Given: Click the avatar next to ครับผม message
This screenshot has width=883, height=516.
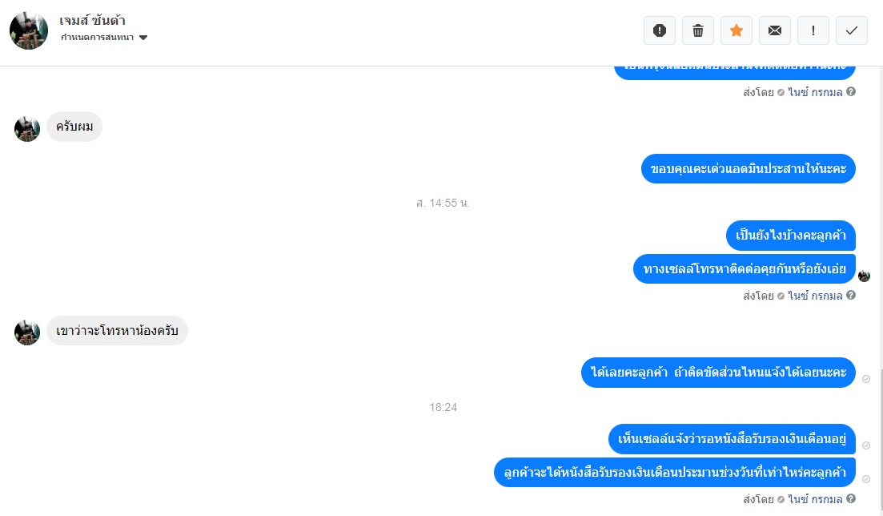Looking at the screenshot, I should click(27, 129).
